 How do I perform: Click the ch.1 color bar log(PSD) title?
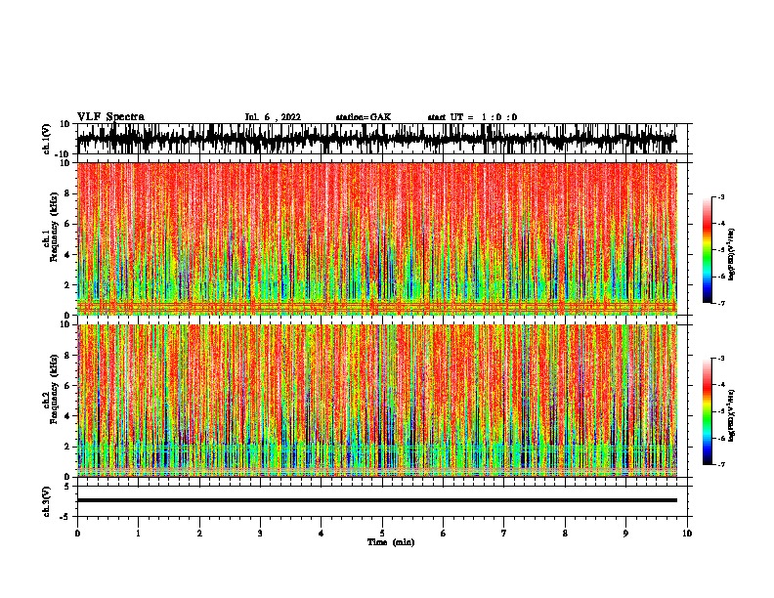point(731,254)
